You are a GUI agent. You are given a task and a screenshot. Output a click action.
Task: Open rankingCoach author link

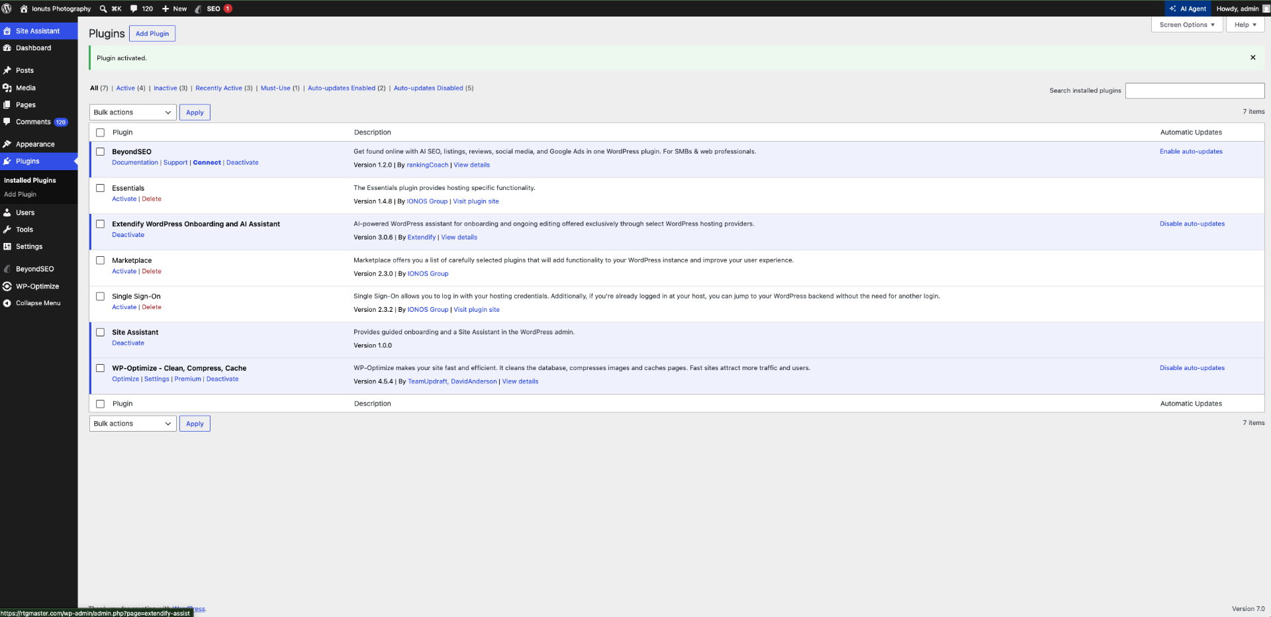tap(427, 166)
